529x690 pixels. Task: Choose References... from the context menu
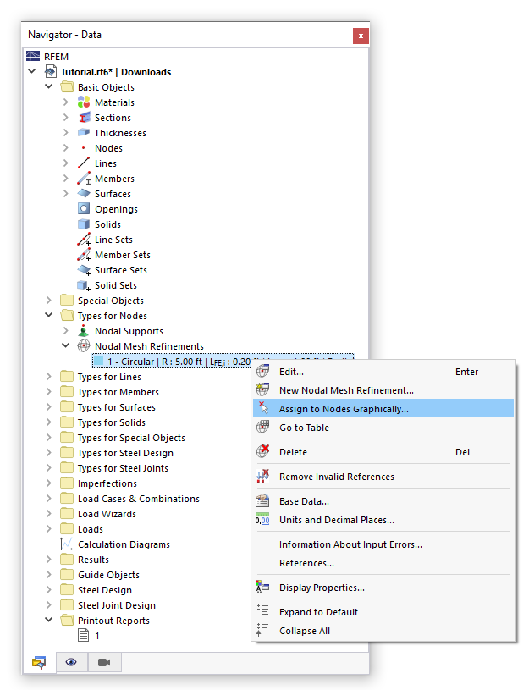point(383,563)
